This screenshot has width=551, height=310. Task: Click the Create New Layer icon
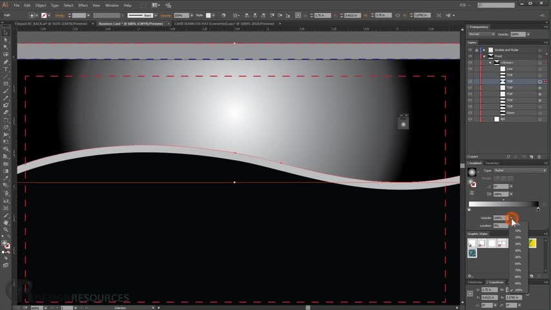[532, 156]
